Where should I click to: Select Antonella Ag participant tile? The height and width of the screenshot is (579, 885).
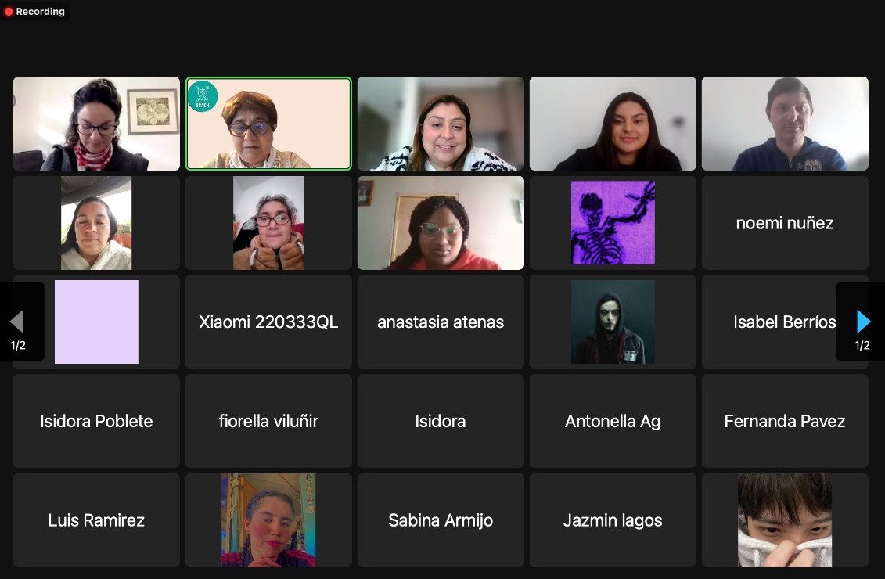pyautogui.click(x=613, y=421)
